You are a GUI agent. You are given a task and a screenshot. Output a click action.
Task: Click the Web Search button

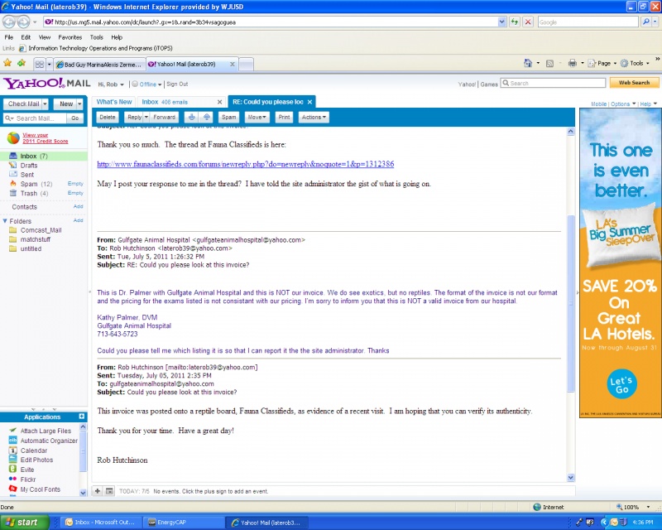[634, 83]
